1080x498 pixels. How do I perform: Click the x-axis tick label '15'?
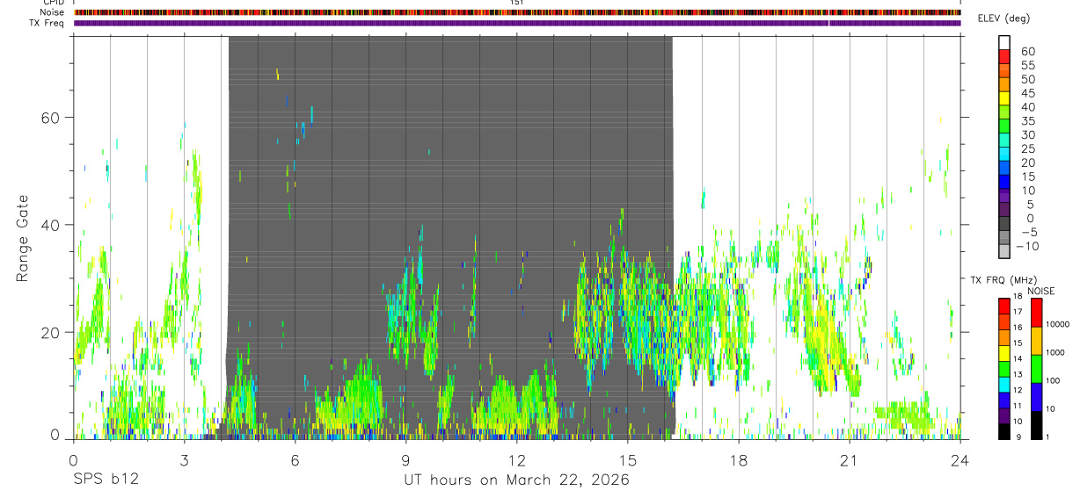(x=628, y=460)
